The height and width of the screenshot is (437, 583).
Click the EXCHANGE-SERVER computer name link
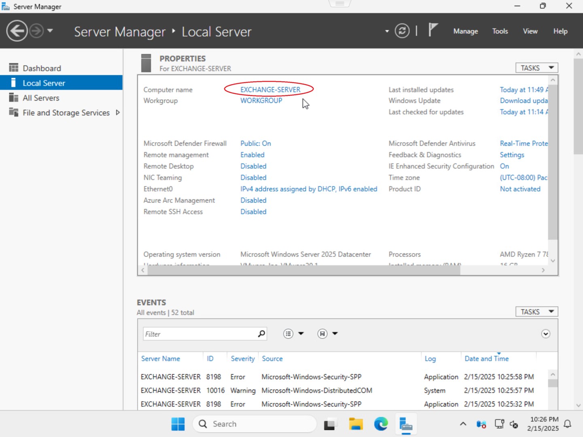click(x=270, y=89)
